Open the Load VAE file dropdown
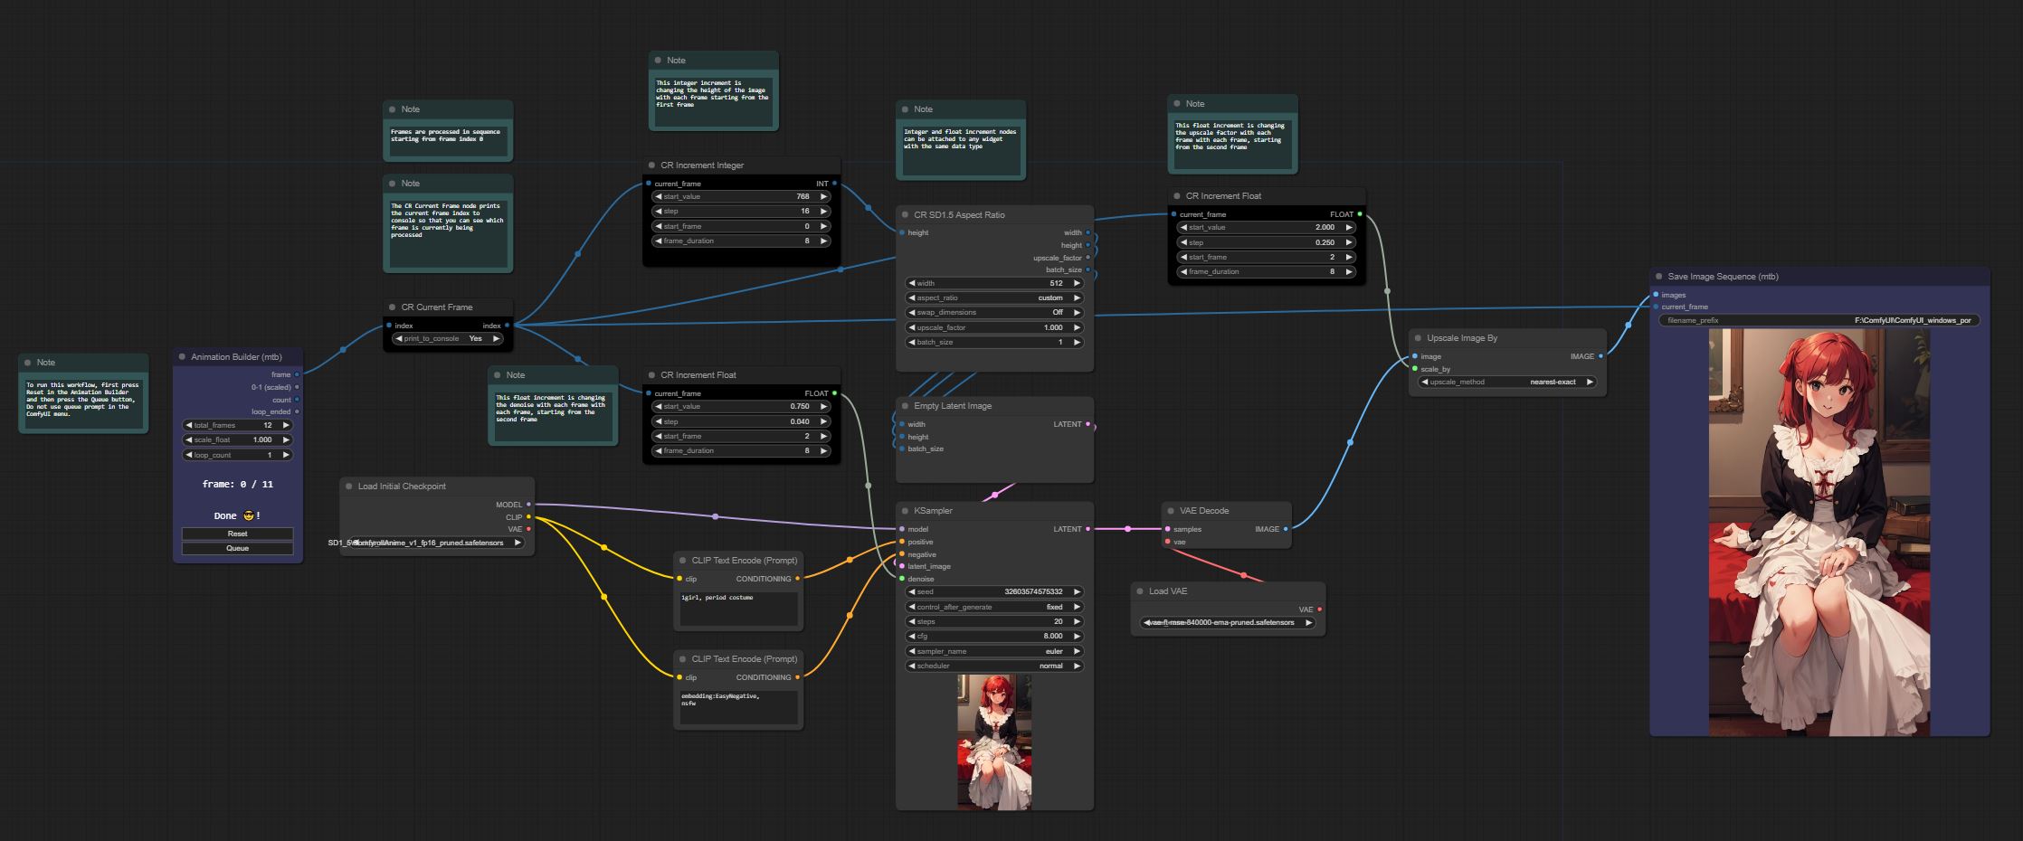Image resolution: width=2023 pixels, height=841 pixels. point(1228,622)
